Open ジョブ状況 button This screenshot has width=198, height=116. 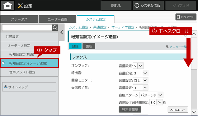click(181, 6)
